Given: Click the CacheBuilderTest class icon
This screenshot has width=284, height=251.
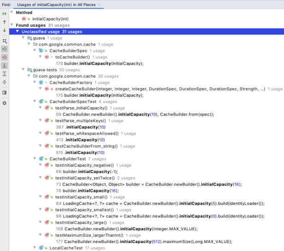Looking at the screenshot, I should click(x=41, y=159).
